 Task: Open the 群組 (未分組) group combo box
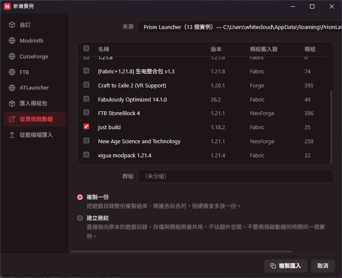235,176
